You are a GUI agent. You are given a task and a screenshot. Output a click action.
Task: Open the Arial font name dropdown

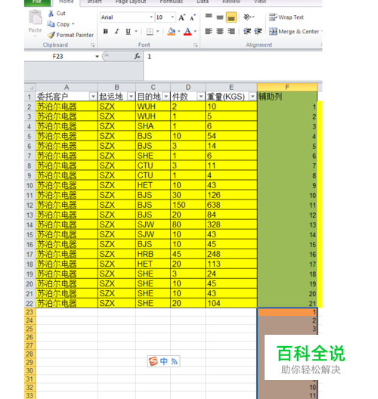point(151,17)
